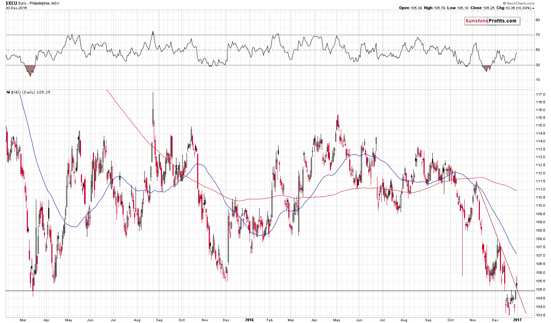
Task: Click the 117.0 price axis label
Action: click(x=541, y=95)
